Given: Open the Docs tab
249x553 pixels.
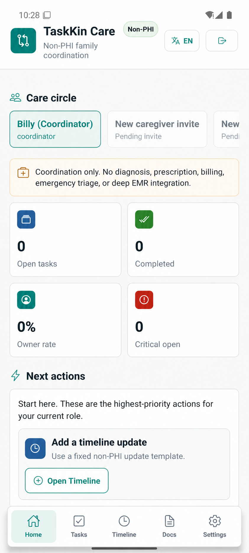Looking at the screenshot, I should pyautogui.click(x=169, y=526).
